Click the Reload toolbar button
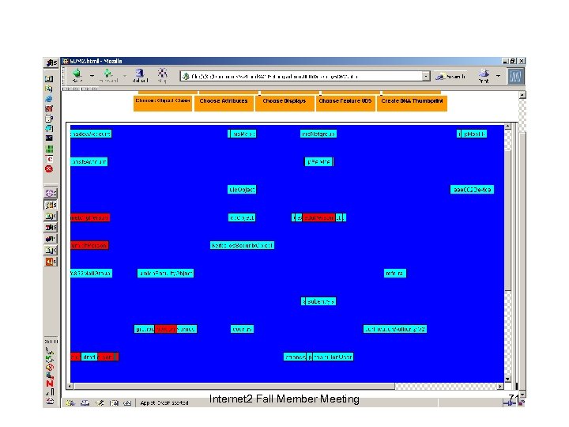 coord(140,75)
